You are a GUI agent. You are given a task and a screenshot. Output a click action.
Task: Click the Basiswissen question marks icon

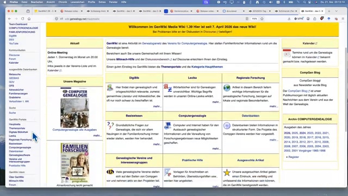[110, 126]
